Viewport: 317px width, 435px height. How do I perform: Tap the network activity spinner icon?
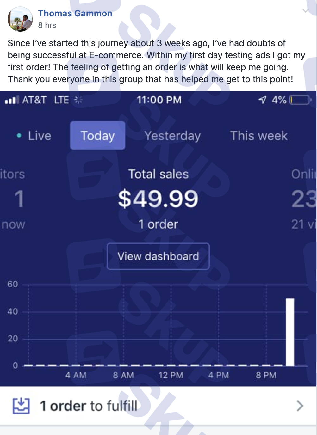tap(78, 100)
